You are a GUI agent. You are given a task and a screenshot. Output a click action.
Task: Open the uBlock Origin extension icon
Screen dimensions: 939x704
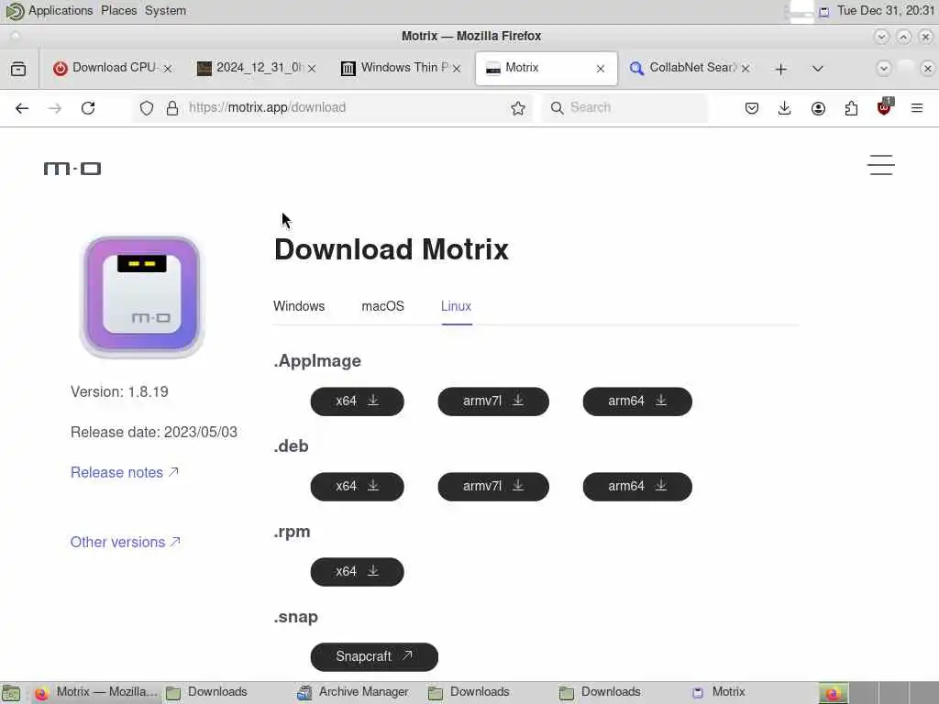(884, 107)
